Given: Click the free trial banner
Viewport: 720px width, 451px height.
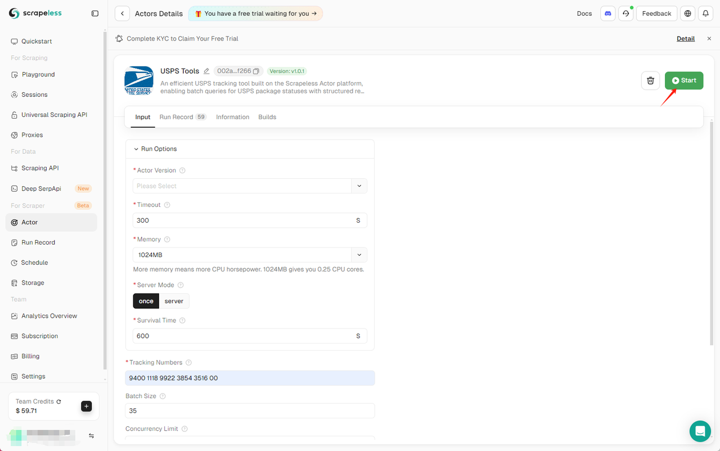Looking at the screenshot, I should coord(255,13).
